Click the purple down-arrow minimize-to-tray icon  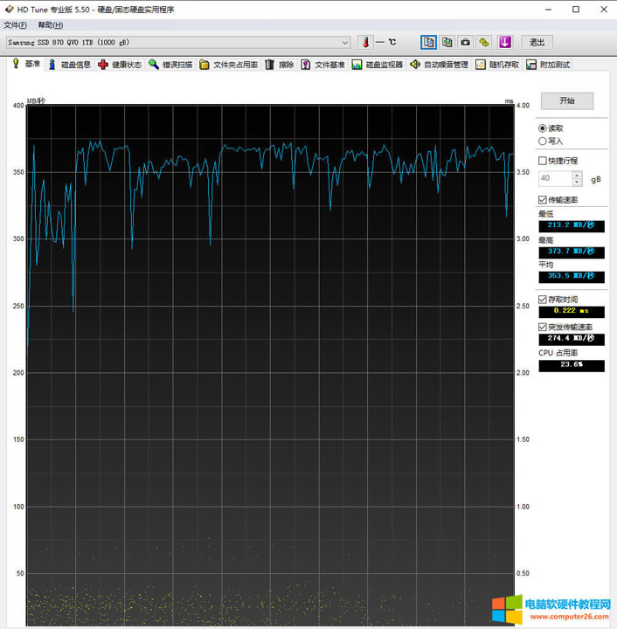(x=505, y=42)
